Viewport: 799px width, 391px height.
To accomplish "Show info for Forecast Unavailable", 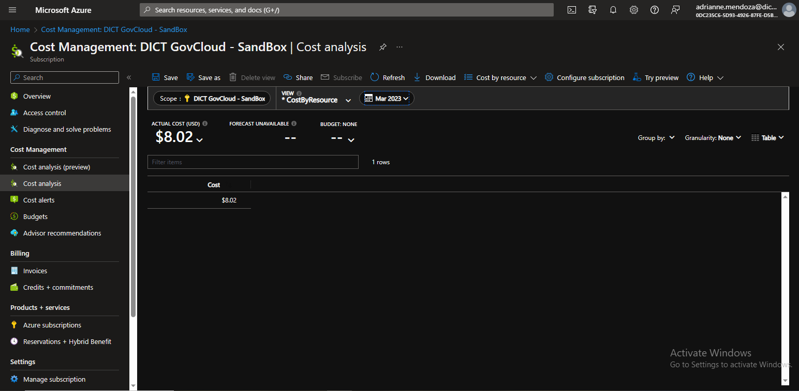I will click(x=294, y=124).
